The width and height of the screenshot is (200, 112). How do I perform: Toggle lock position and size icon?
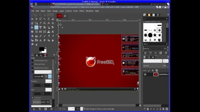[153, 71]
